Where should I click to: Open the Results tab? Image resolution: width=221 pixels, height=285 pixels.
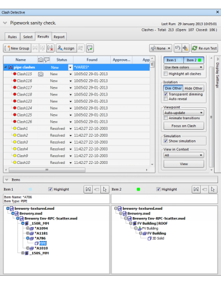[x=44, y=36]
